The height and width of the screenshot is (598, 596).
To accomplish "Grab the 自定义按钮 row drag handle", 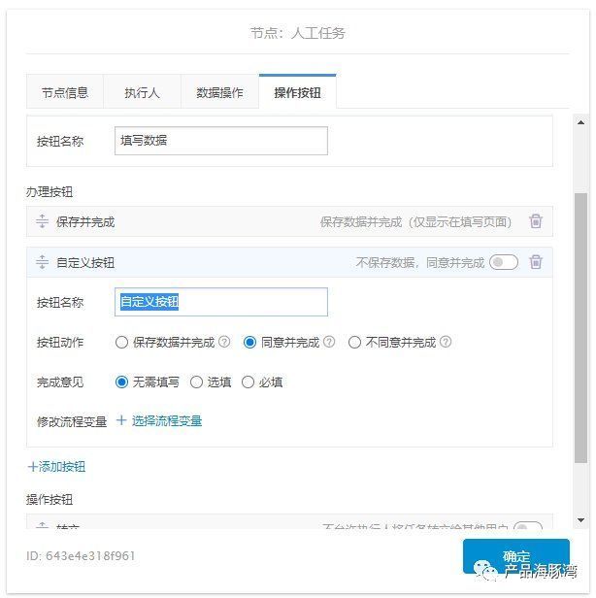I will tap(42, 262).
